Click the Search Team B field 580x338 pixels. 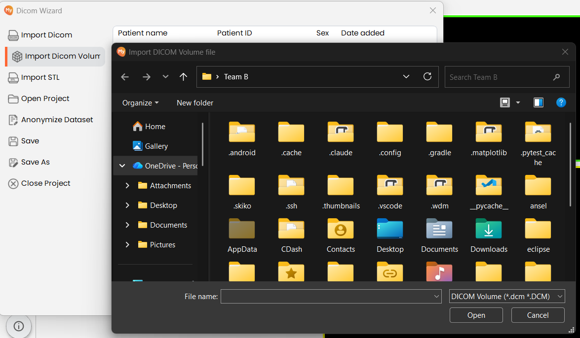click(507, 77)
